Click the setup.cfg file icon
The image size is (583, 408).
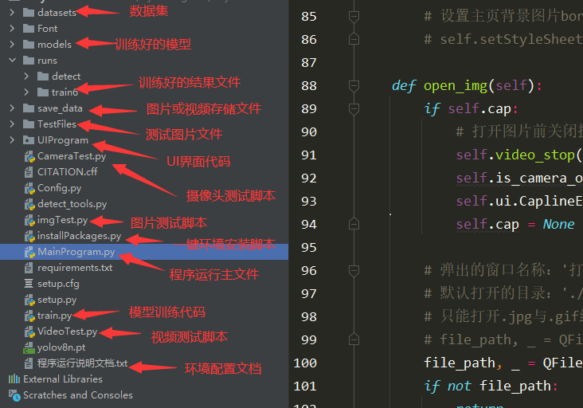pos(29,284)
